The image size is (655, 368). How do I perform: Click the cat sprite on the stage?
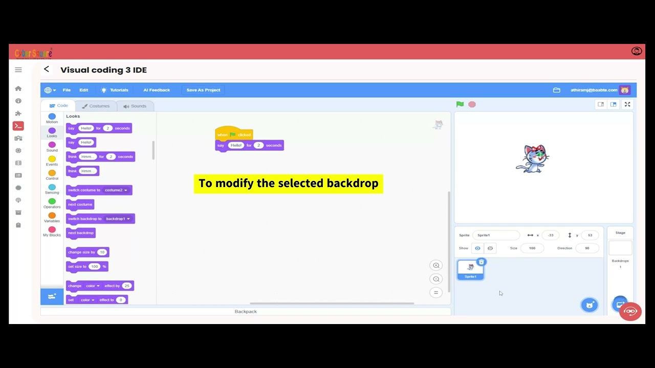tap(533, 158)
